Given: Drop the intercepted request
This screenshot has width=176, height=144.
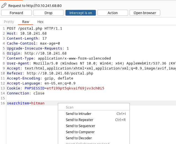Looking at the screenshot, I should tap(48, 13).
